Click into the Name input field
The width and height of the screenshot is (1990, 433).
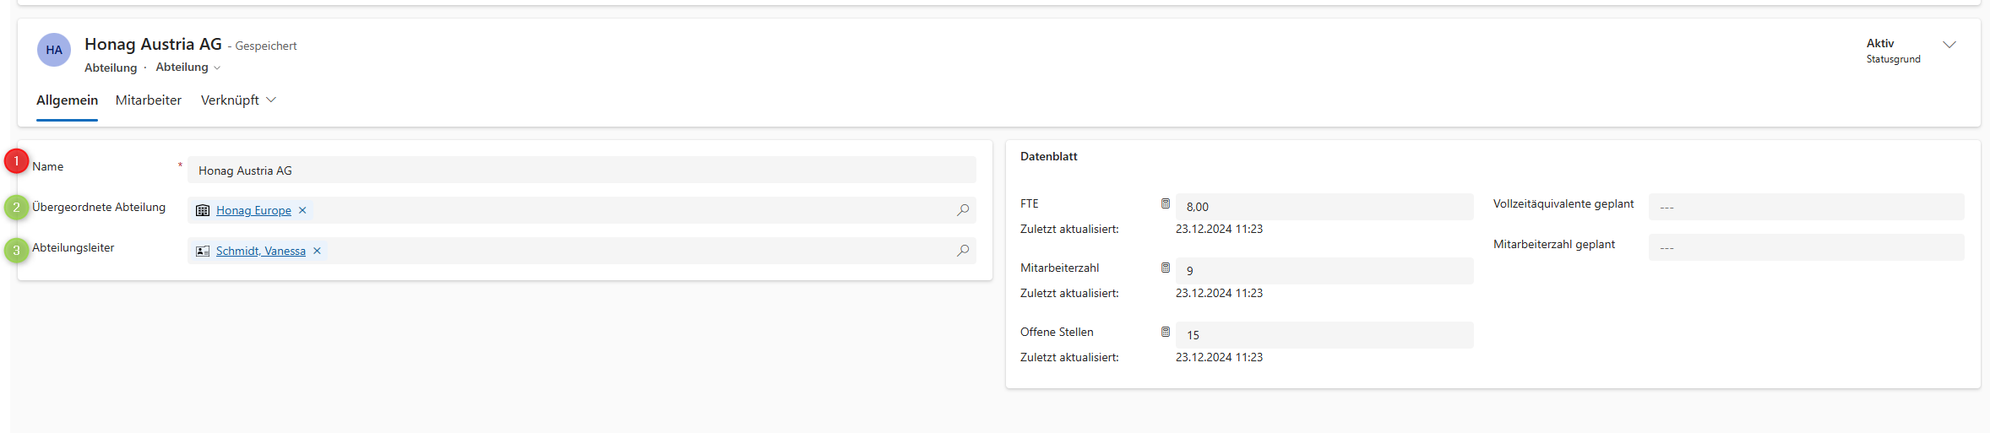pos(581,170)
